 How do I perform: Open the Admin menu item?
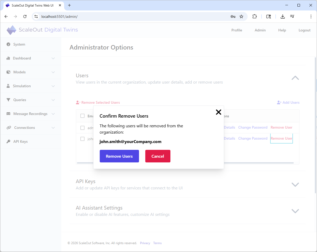[260, 30]
